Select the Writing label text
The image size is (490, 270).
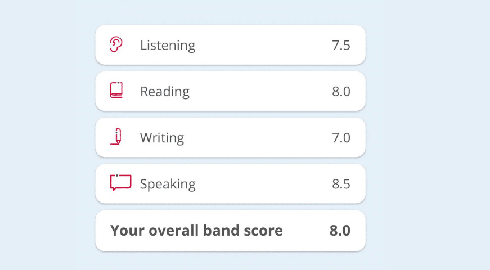click(x=161, y=138)
